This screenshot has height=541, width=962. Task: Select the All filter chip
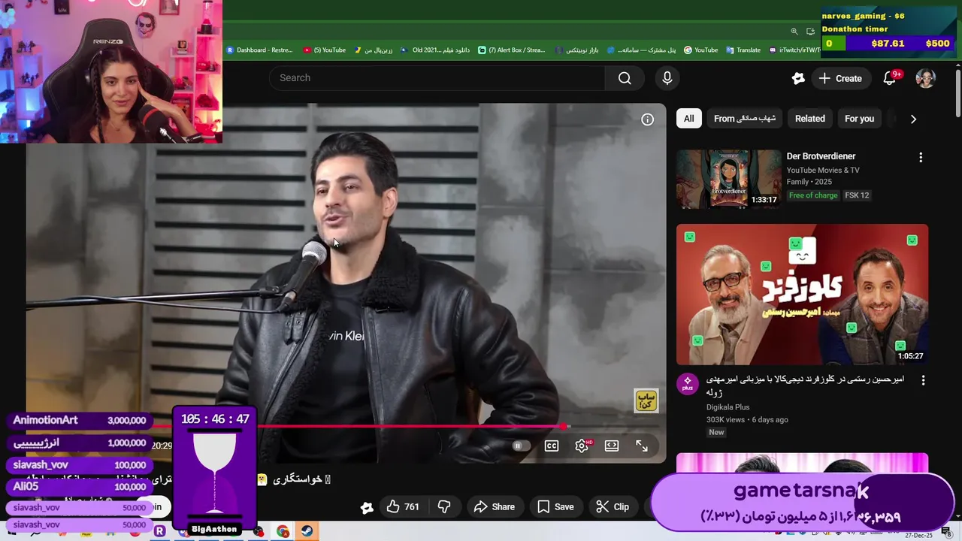coord(688,119)
